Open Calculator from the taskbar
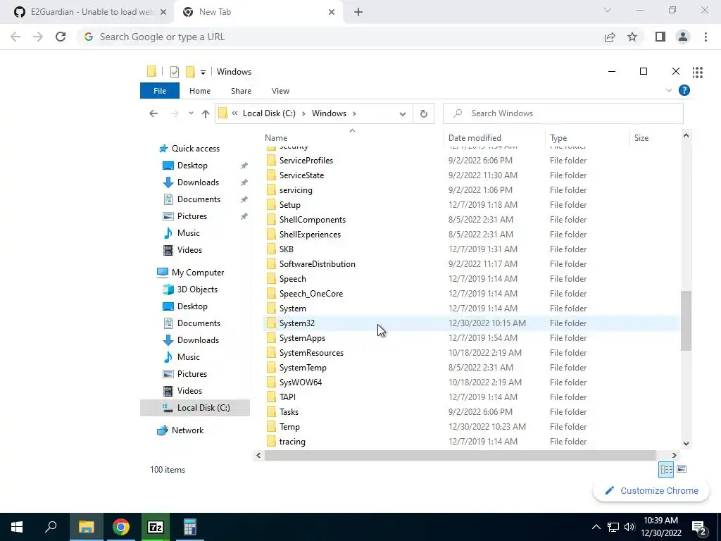 (x=190, y=527)
